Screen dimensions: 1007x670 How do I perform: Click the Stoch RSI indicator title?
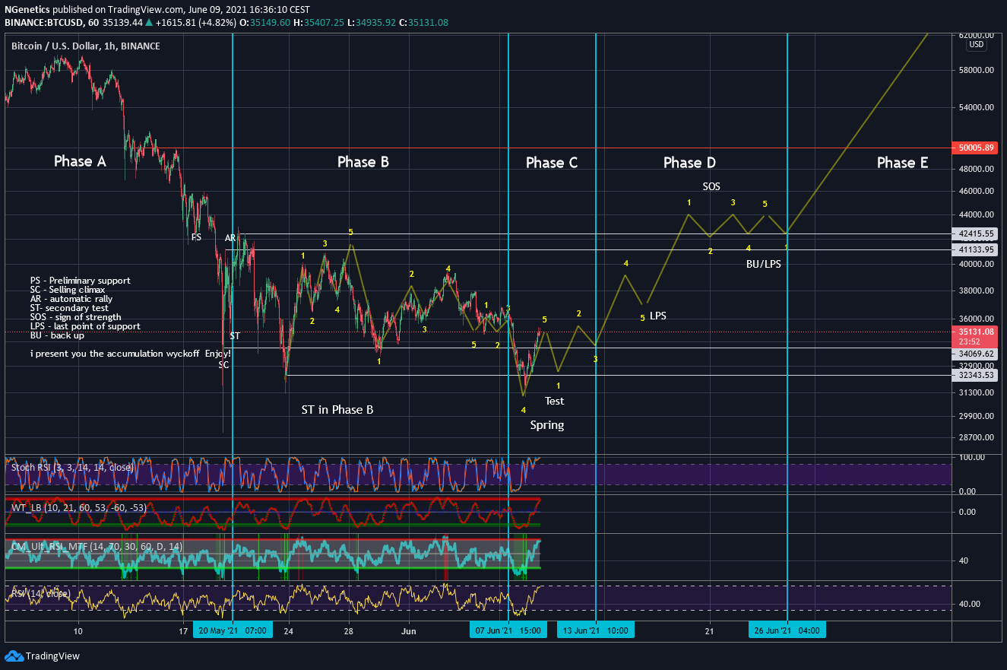point(72,468)
